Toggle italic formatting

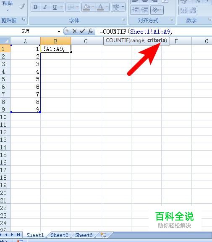(45, 7)
